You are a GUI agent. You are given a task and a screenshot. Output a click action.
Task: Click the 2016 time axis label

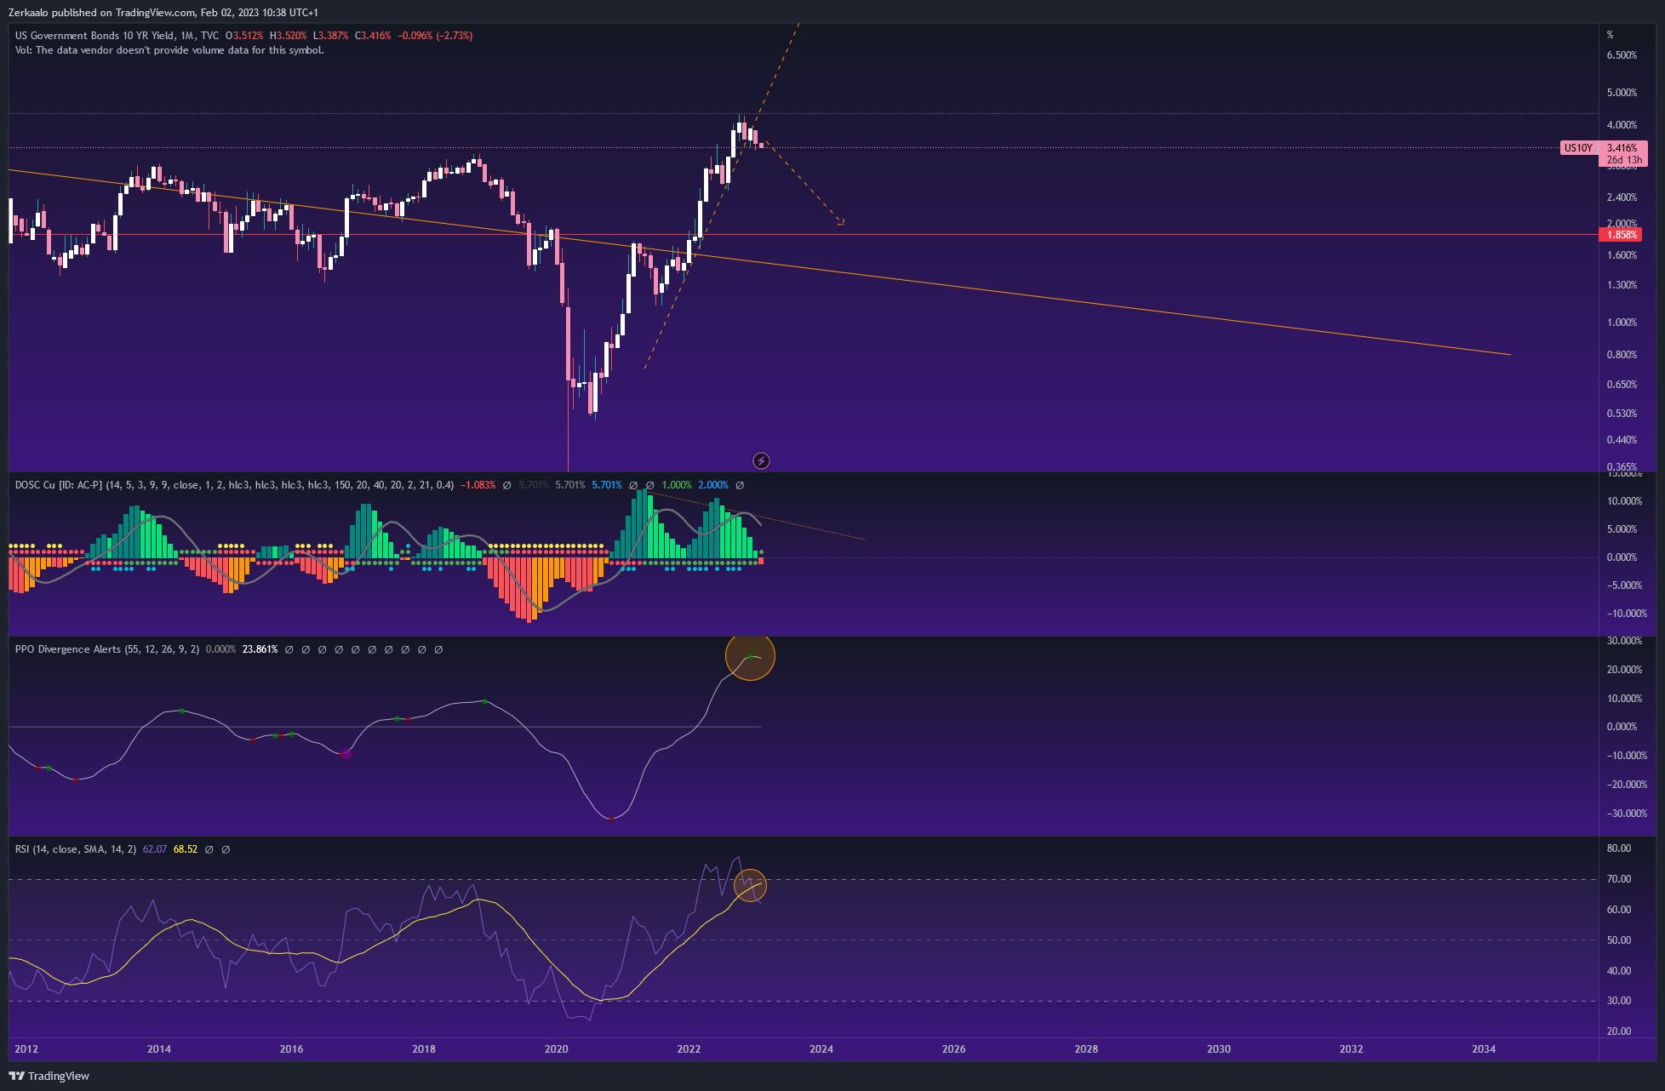coord(291,1048)
